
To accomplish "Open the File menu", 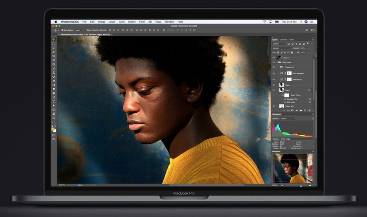I will (84, 22).
